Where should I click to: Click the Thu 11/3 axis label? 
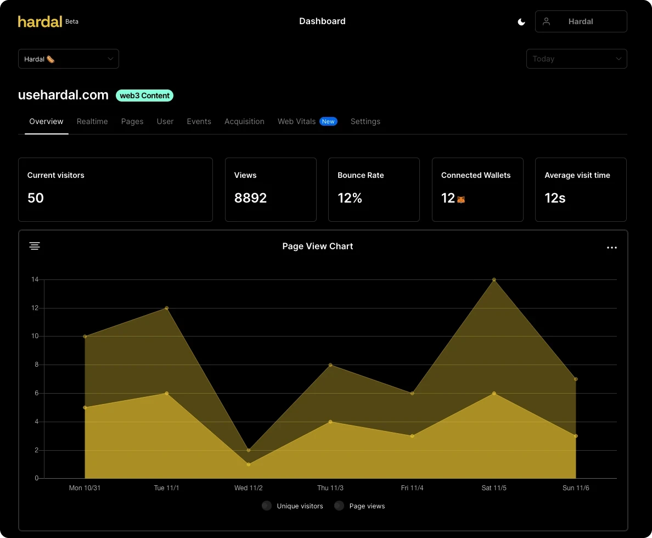pos(330,487)
